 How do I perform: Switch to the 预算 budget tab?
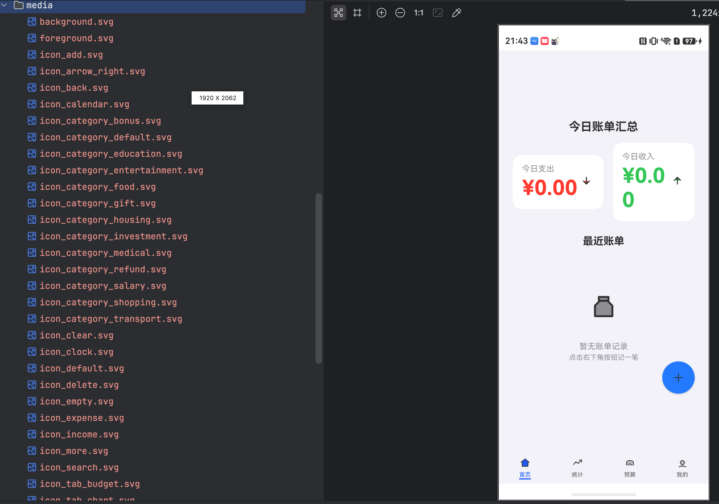coord(630,468)
